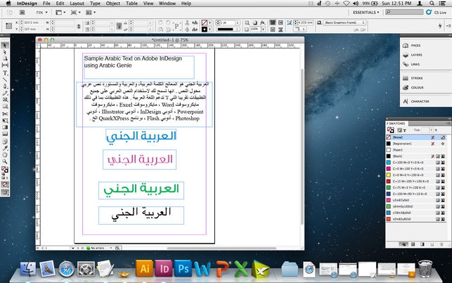
Task: Select the Eyedropper tool
Action: (5, 148)
